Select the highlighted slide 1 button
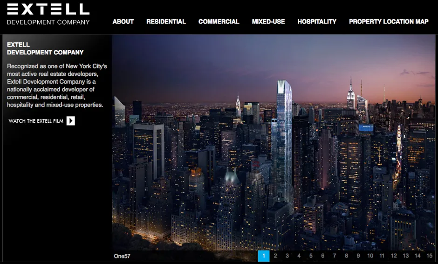 tap(264, 256)
